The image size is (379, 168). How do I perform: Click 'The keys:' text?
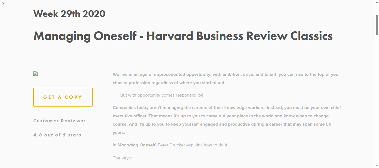[x=122, y=158]
